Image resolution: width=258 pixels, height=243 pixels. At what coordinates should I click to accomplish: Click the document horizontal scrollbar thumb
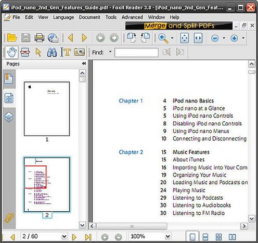click(x=132, y=226)
